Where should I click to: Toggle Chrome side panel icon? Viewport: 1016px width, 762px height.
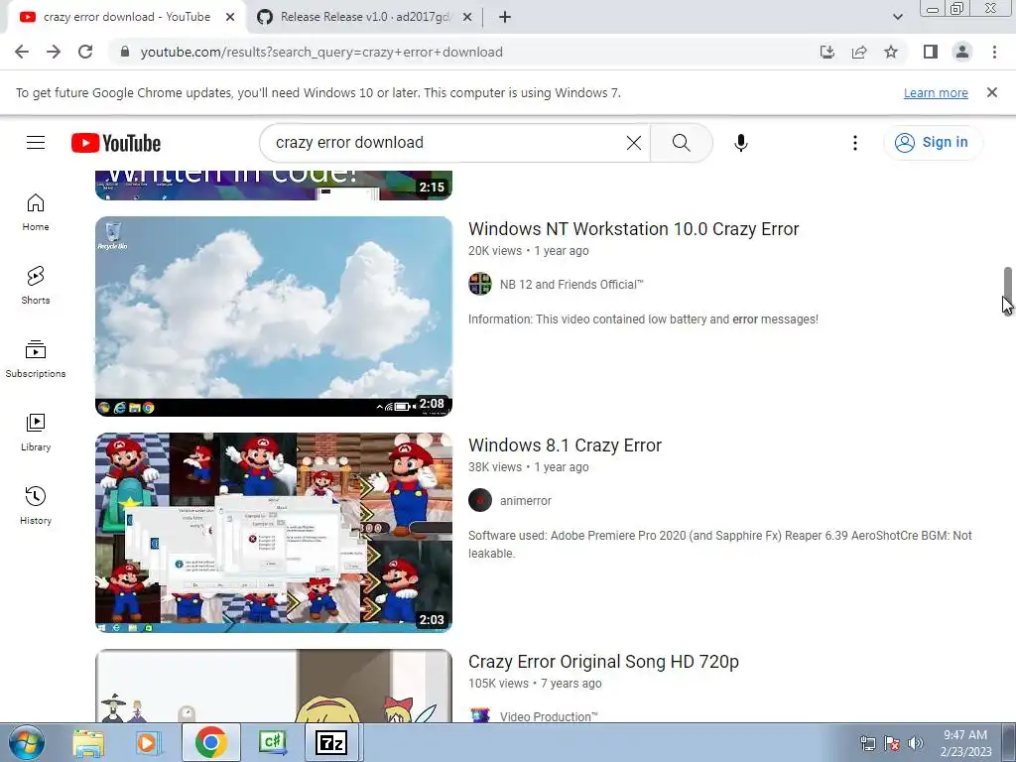(931, 52)
